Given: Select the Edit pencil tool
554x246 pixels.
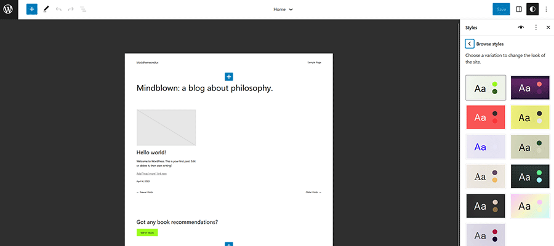Looking at the screenshot, I should point(46,9).
